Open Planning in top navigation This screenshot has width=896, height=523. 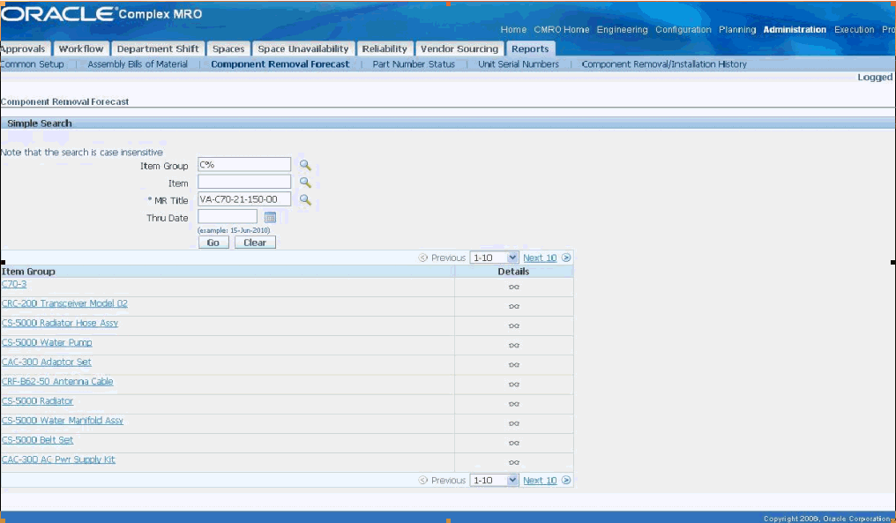tap(737, 30)
